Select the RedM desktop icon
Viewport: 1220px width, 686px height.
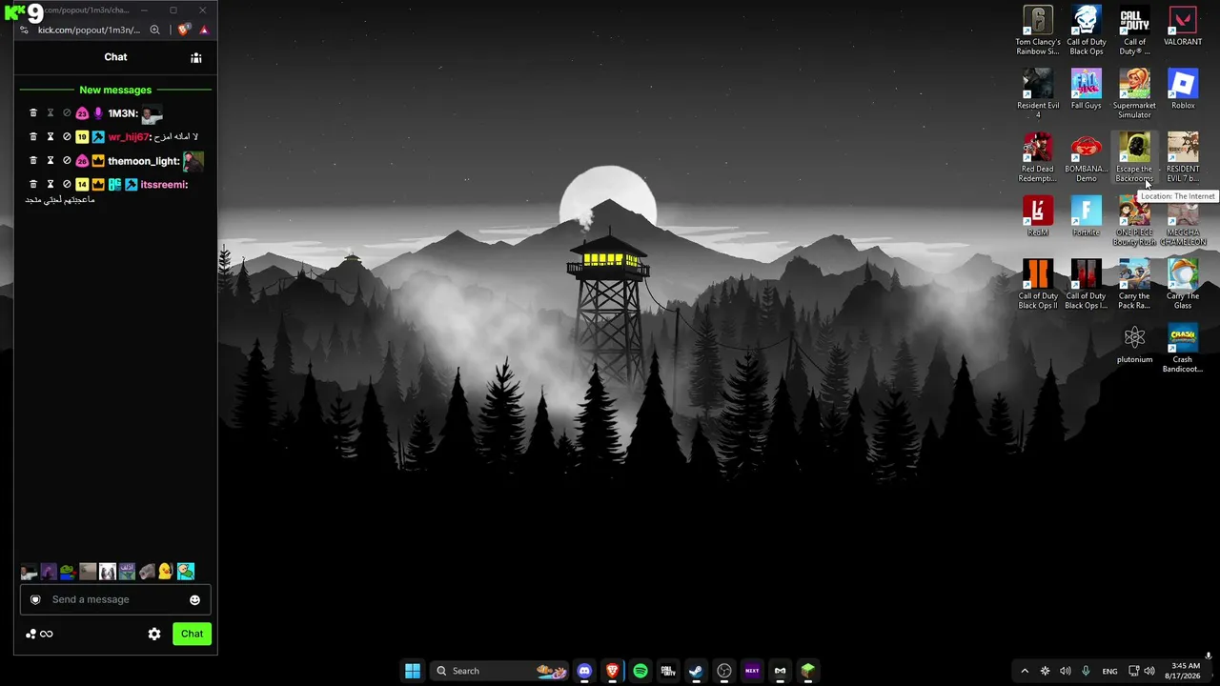[x=1038, y=217]
